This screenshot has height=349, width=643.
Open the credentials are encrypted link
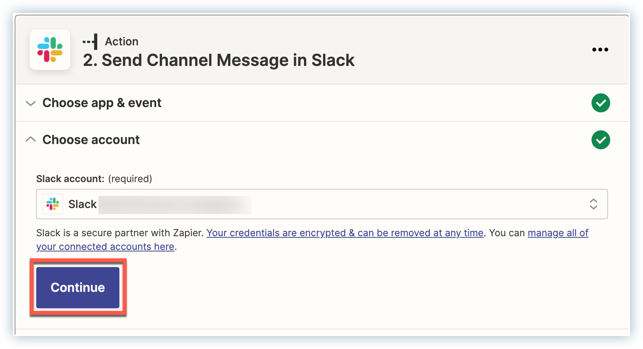pos(345,233)
